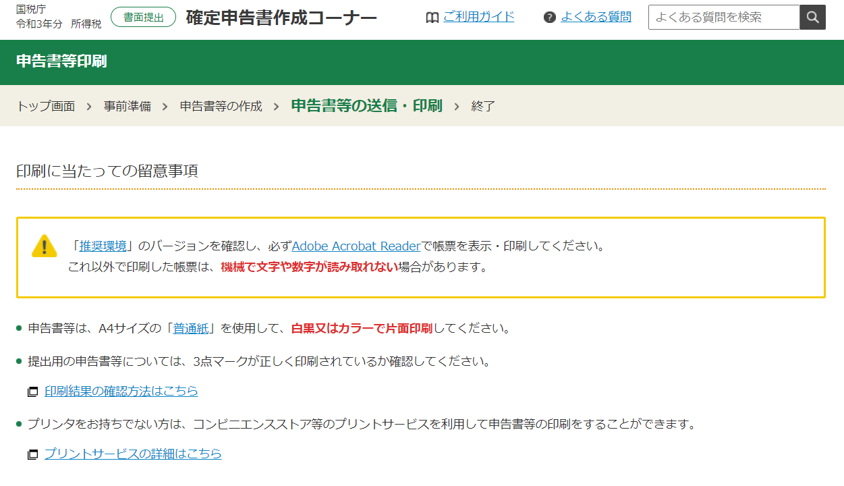The width and height of the screenshot is (844, 486).
Task: Focus the よくある質問を検索 search field
Action: 723,18
